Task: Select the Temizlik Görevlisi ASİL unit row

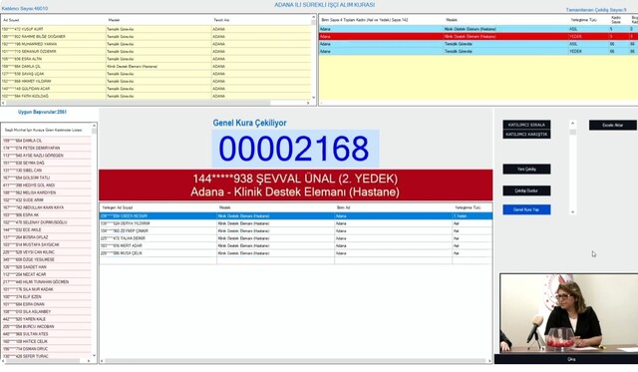Action: pyautogui.click(x=478, y=44)
